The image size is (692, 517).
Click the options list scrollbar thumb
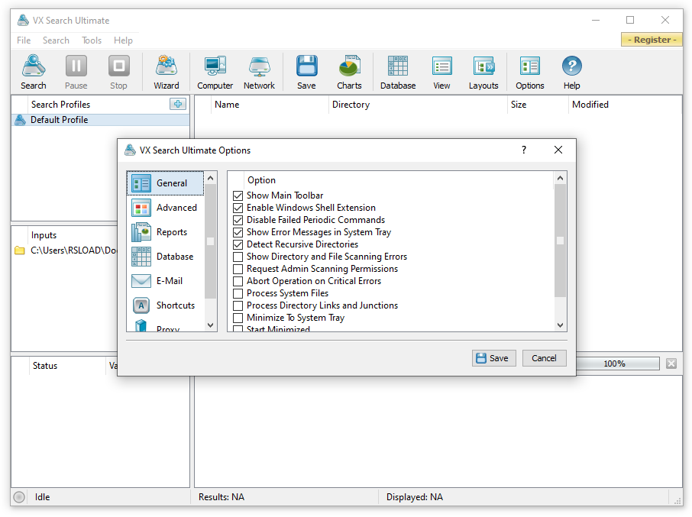[x=560, y=241]
